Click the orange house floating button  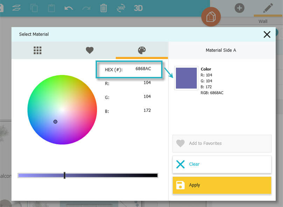pyautogui.click(x=211, y=17)
